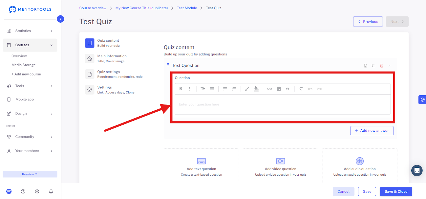The height and width of the screenshot is (199, 426).
Task: Open Media Storage
Action: coord(23,65)
